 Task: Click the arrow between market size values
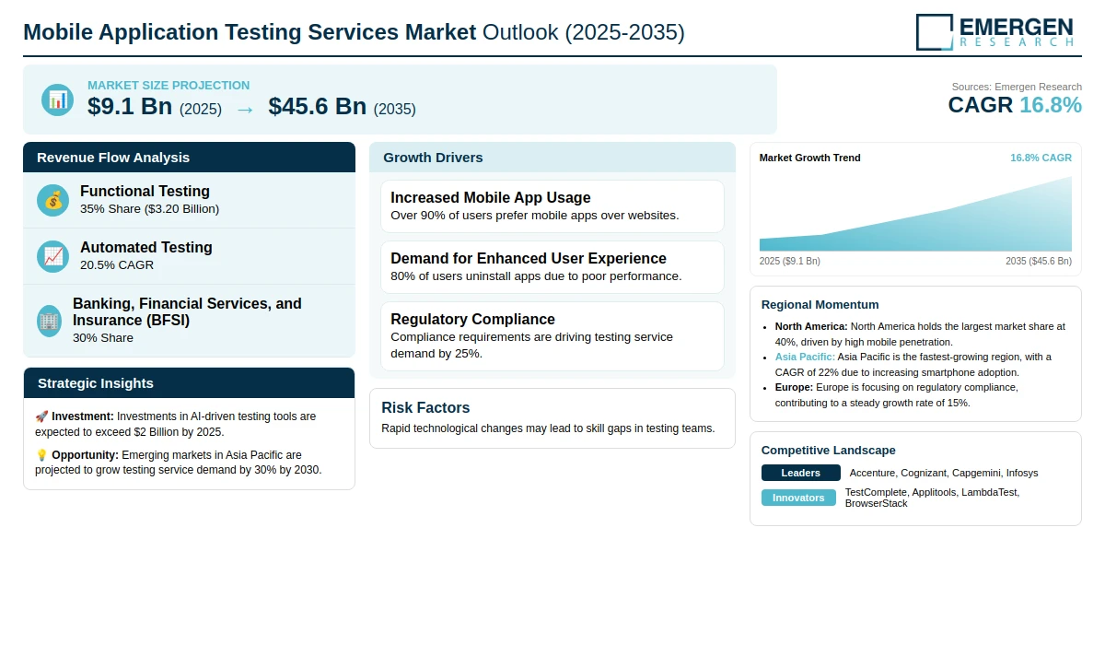click(245, 109)
